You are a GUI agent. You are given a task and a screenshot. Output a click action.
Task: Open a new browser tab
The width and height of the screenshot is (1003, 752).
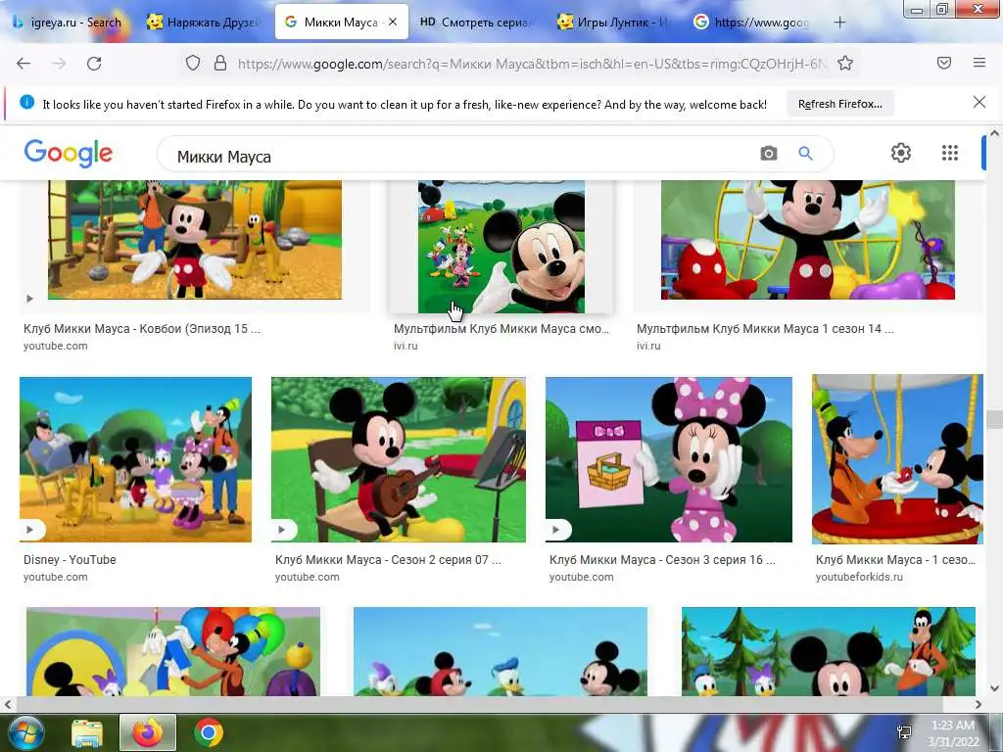point(839,23)
